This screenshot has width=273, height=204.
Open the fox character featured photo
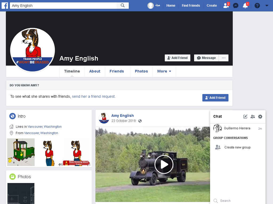tap(49, 152)
